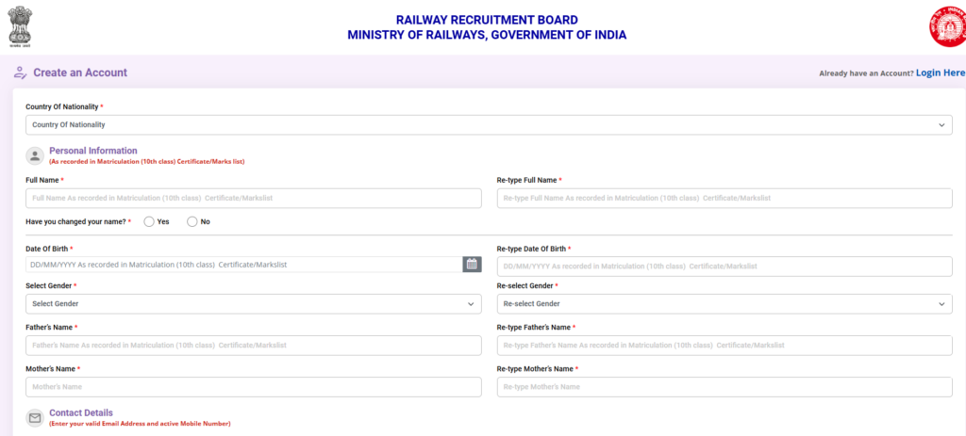
Task: Focus the Date Of Birth input field
Action: pyautogui.click(x=244, y=265)
